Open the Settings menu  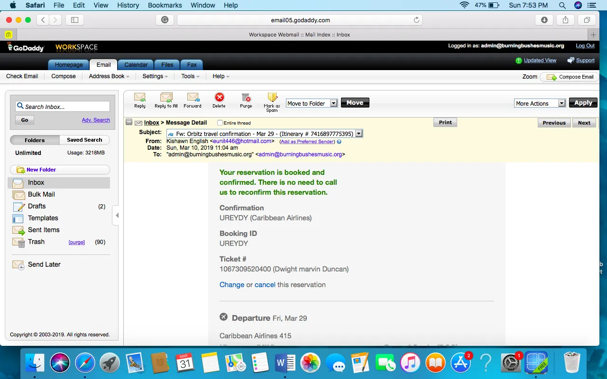pyautogui.click(x=155, y=76)
